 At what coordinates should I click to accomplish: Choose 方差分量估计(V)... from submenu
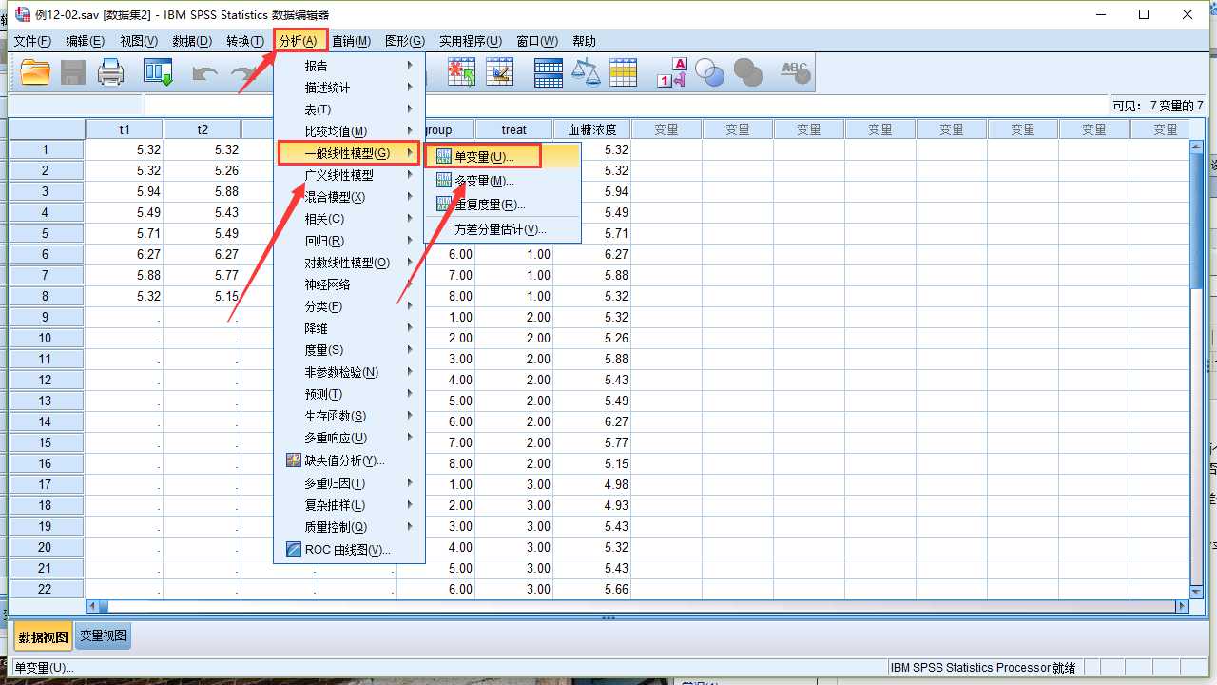click(502, 230)
